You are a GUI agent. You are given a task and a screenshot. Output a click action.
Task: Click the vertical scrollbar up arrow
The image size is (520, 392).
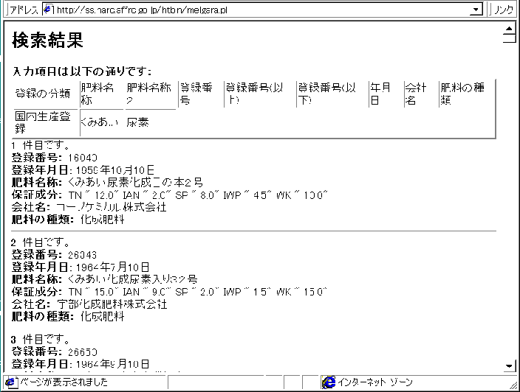[x=509, y=29]
